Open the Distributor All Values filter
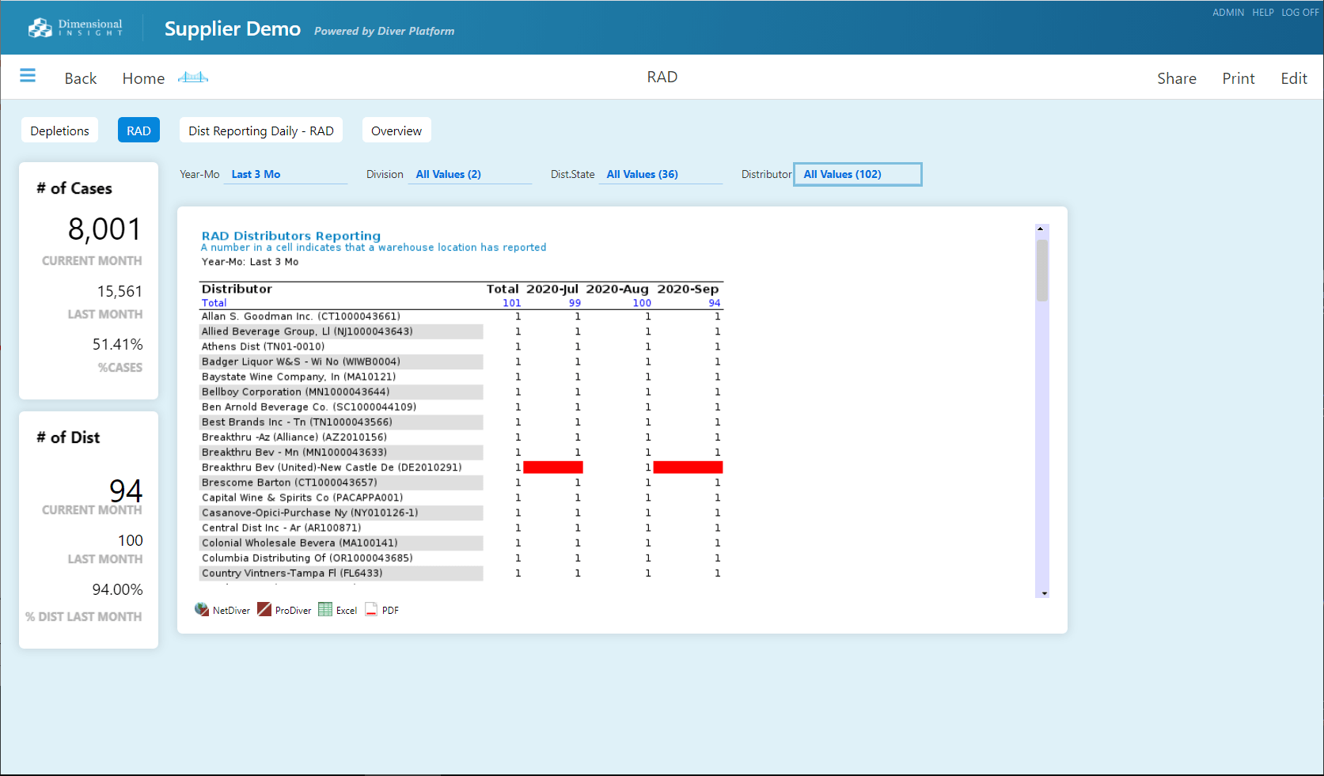Screen dimensions: 1324x776 point(858,175)
